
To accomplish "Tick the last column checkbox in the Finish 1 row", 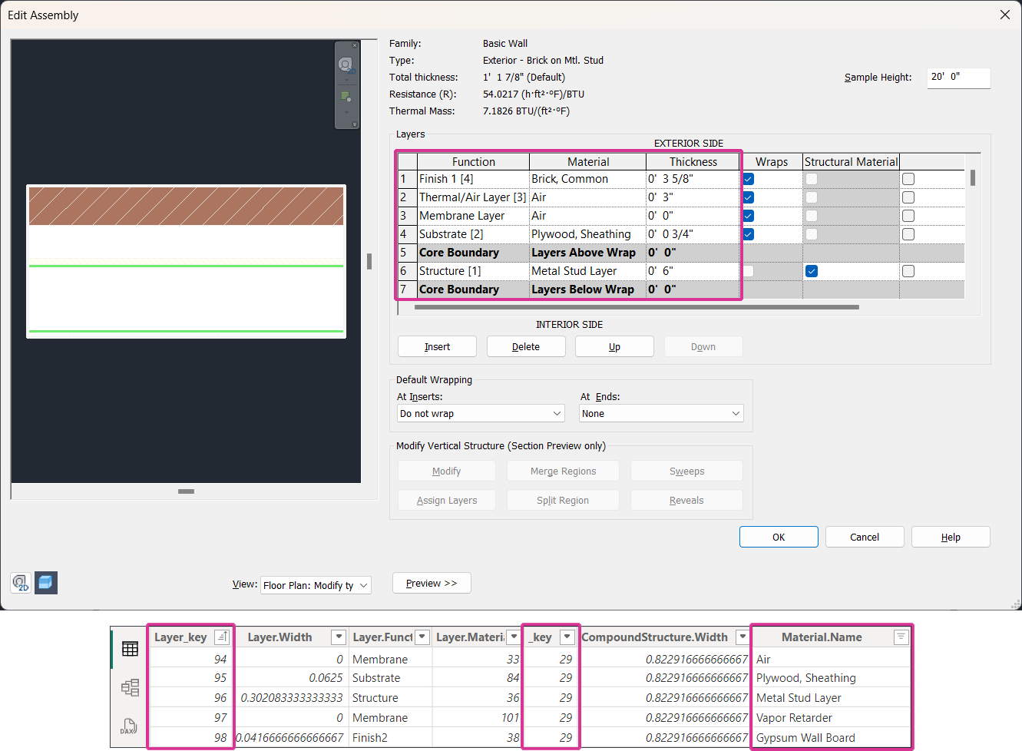I will (908, 179).
